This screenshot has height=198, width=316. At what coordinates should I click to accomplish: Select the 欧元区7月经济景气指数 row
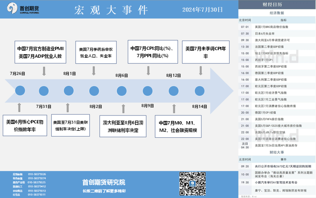click(277, 93)
